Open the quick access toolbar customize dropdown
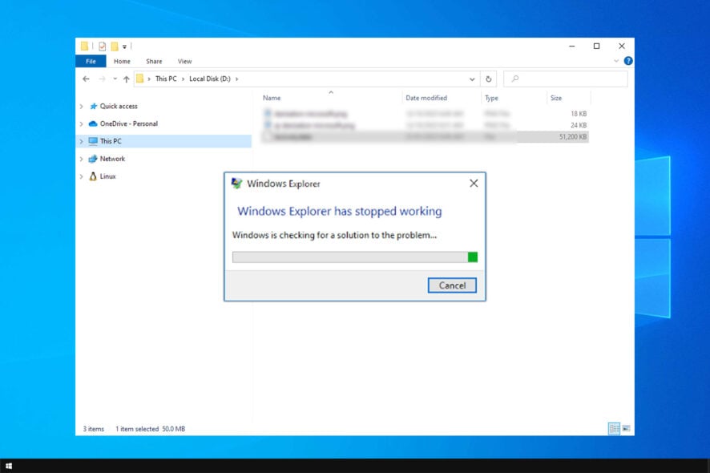This screenshot has height=473, width=710. pyautogui.click(x=124, y=46)
